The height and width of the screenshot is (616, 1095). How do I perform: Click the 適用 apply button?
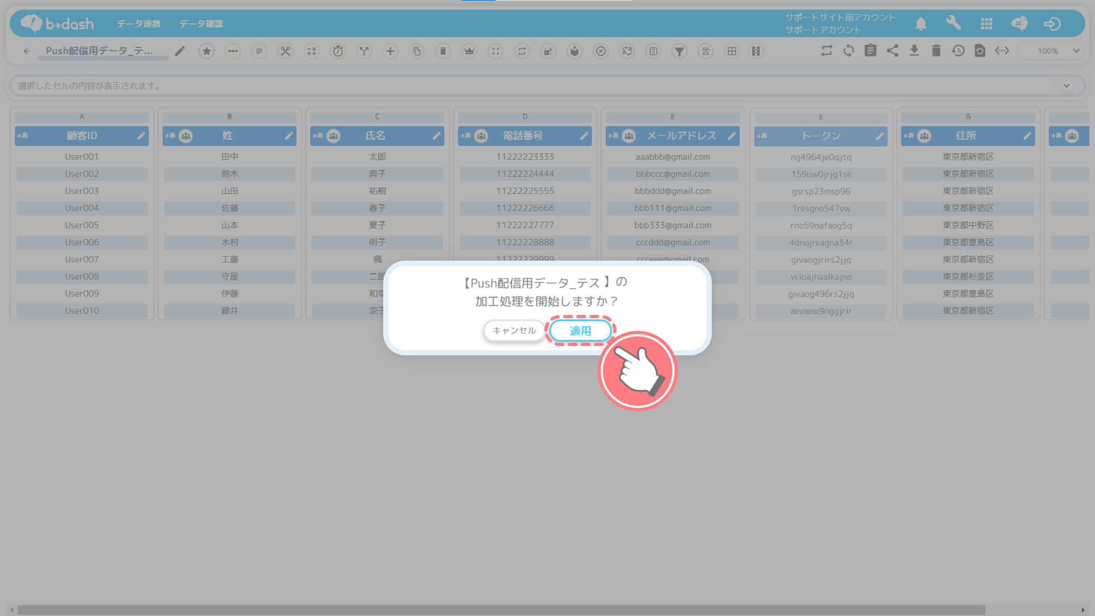[580, 331]
